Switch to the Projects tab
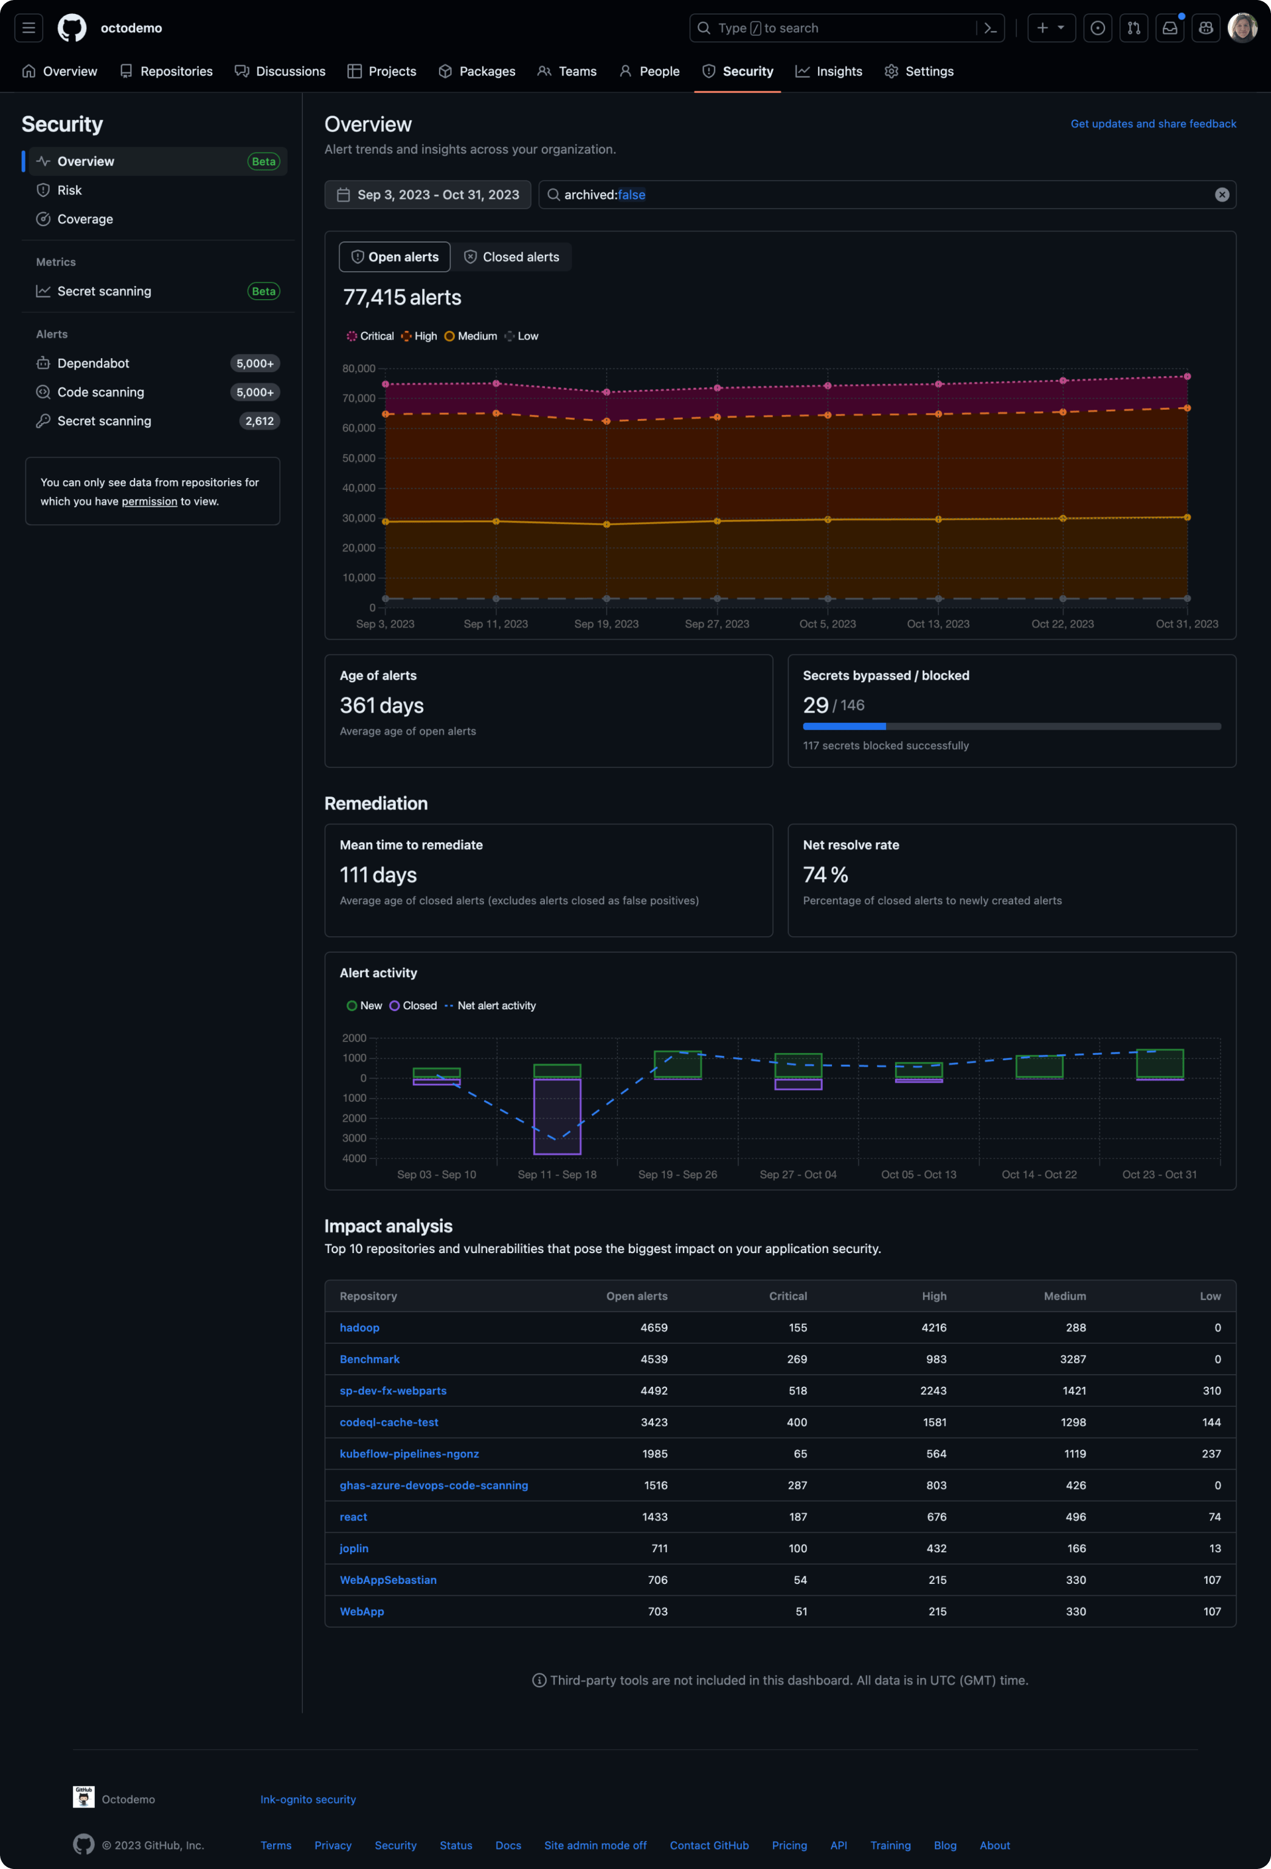Image resolution: width=1271 pixels, height=1869 pixels. [x=382, y=72]
